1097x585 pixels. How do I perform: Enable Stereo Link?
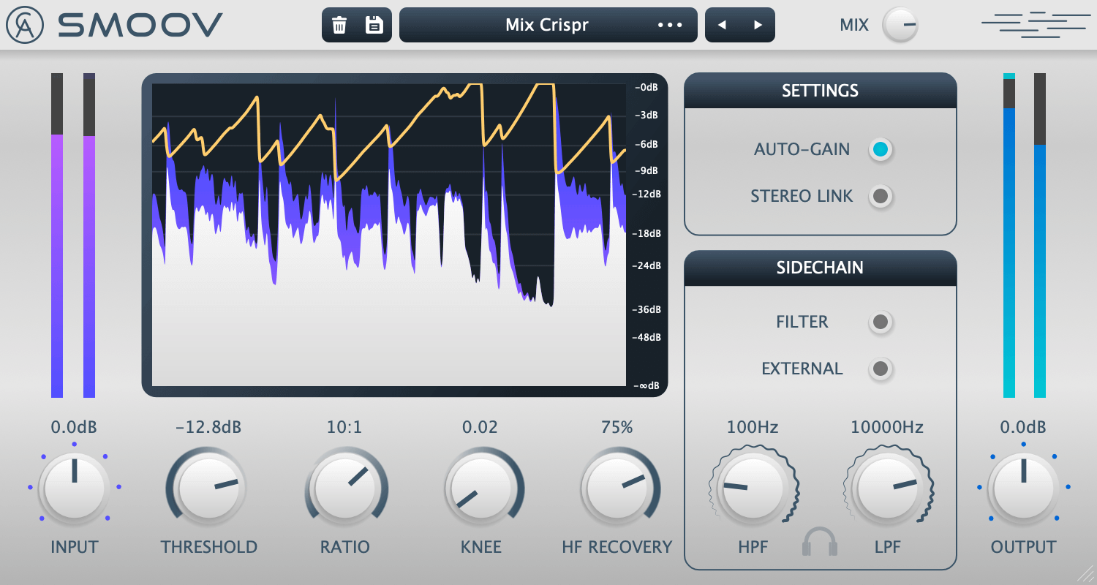coord(881,196)
